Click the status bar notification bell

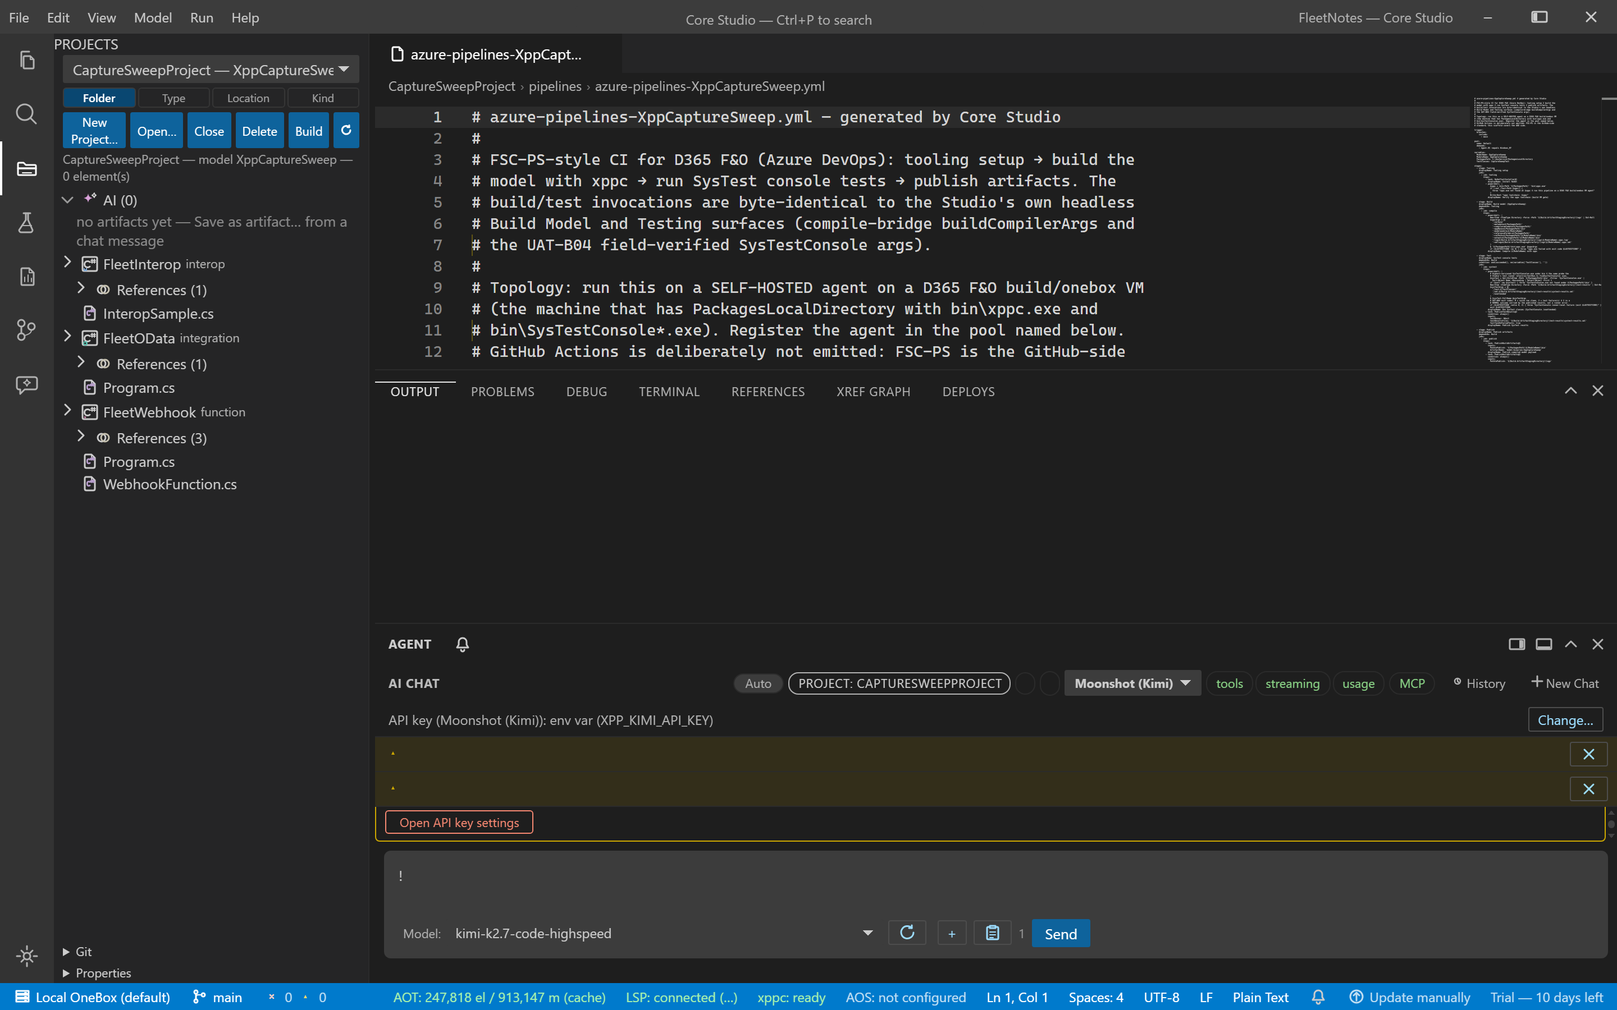coord(1318,997)
